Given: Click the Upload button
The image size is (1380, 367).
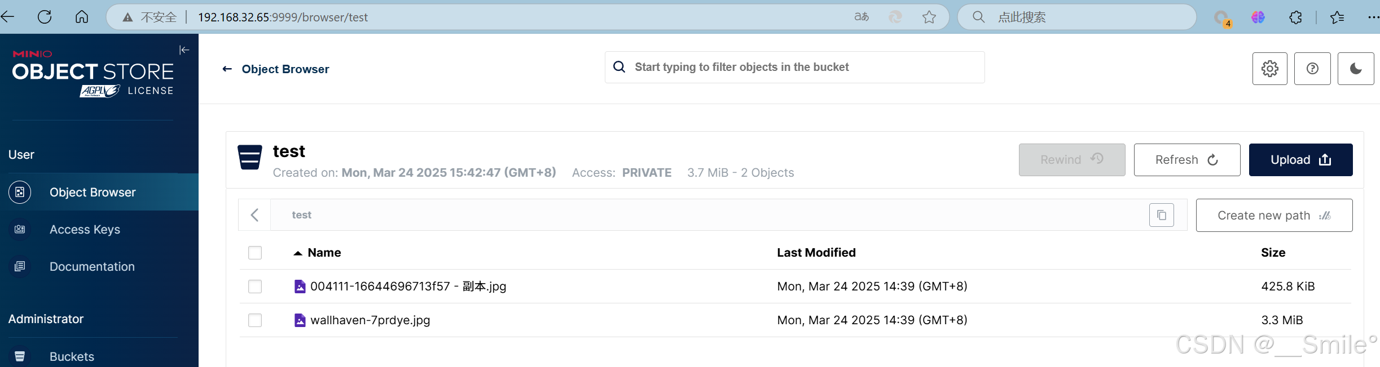Looking at the screenshot, I should tap(1300, 160).
